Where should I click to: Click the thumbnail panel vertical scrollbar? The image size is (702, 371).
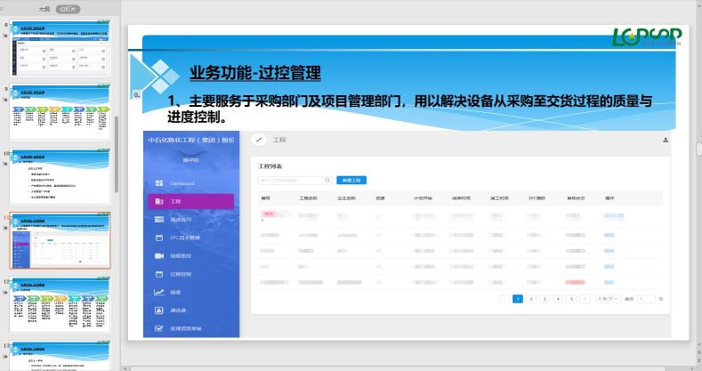coord(117,155)
